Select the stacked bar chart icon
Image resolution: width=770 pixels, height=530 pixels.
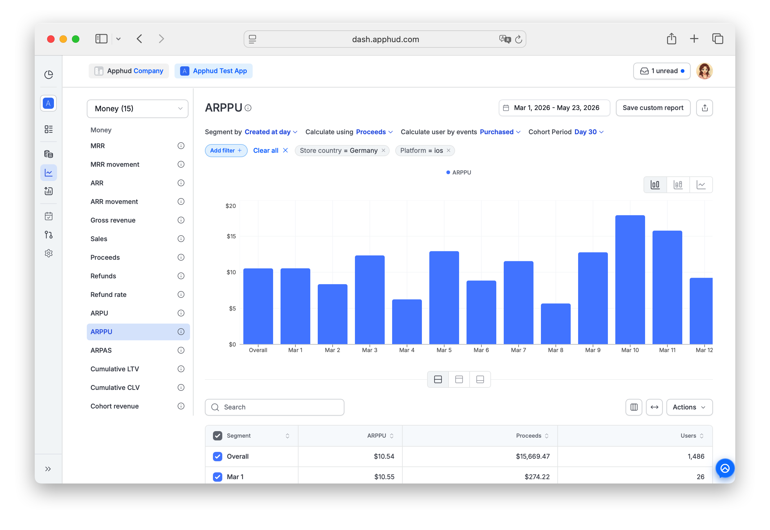[x=678, y=185]
